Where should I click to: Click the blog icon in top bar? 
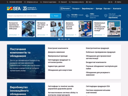(87, 2)
